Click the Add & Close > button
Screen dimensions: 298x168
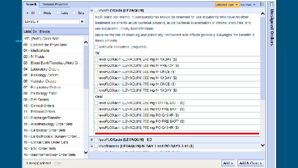(251, 163)
